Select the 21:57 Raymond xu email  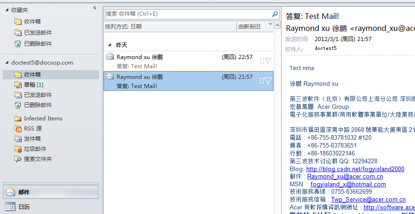click(x=188, y=81)
